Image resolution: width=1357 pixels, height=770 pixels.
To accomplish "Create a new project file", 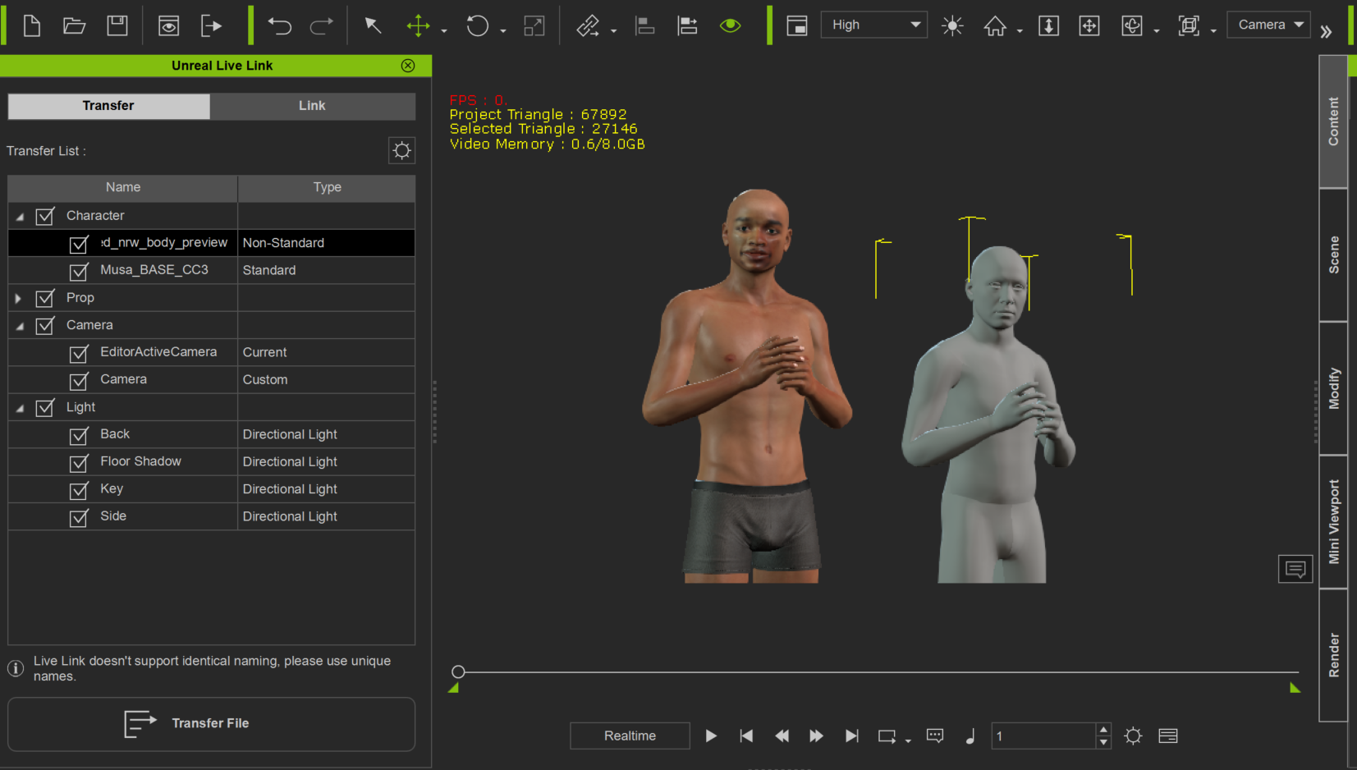I will click(x=31, y=25).
